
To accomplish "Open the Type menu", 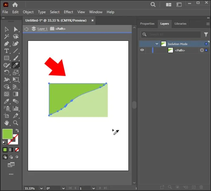I will (42, 12).
